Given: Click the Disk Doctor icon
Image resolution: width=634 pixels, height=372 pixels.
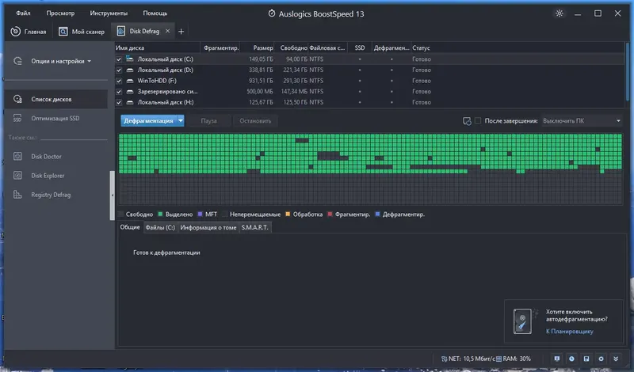Looking at the screenshot, I should tap(17, 156).
